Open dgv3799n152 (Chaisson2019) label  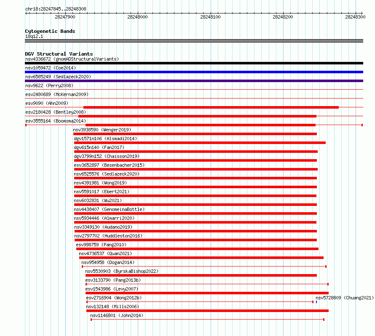pos(107,156)
